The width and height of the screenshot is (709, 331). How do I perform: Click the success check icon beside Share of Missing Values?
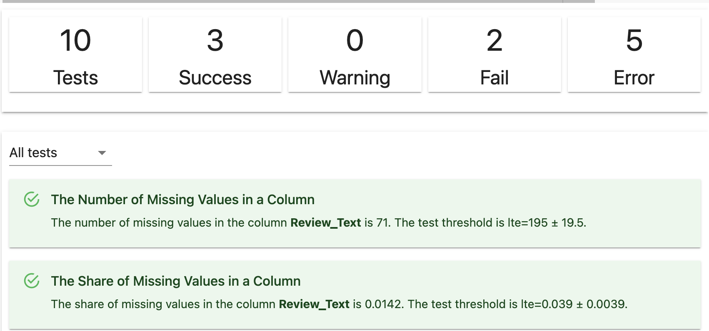32,280
